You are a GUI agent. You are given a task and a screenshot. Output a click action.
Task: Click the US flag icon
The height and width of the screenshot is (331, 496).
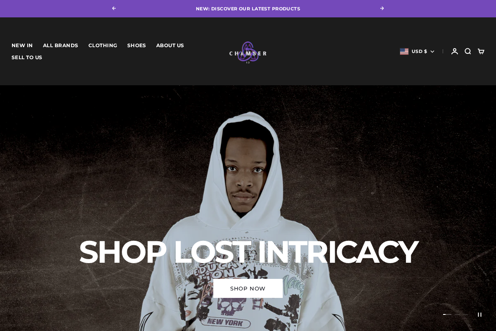tap(404, 51)
